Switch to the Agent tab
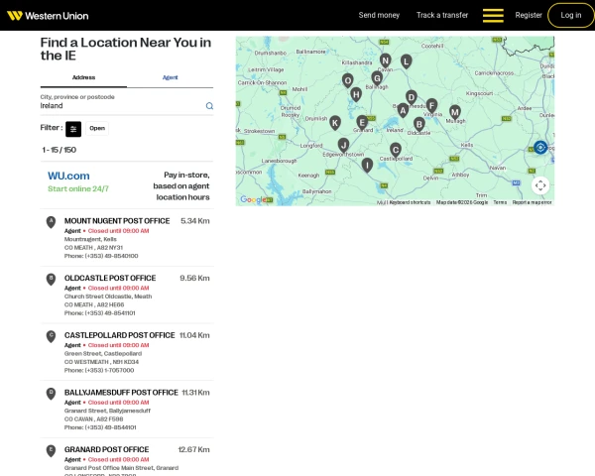 [x=171, y=76]
